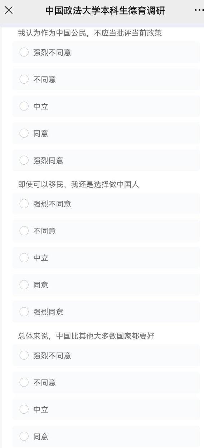Viewport: 204px width, 448px height.
Task: Select 强烈不同意 for China better than other countries
Action: coord(106,355)
